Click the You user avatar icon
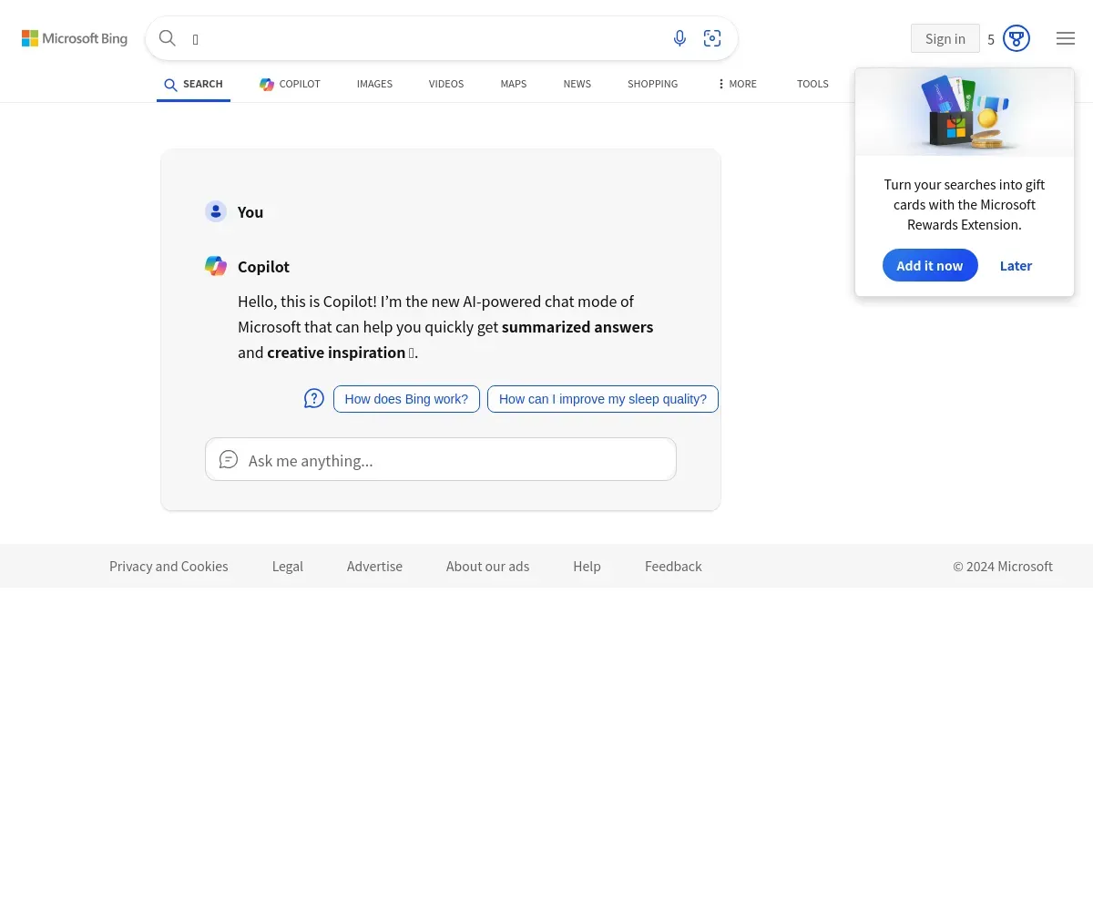Screen dimensions: 1093x911 tap(216, 211)
